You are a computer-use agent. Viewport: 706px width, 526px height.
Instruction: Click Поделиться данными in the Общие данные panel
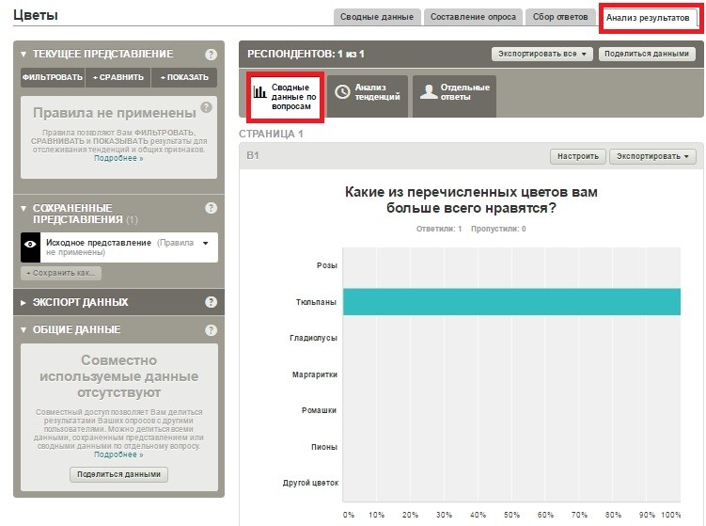click(x=118, y=474)
